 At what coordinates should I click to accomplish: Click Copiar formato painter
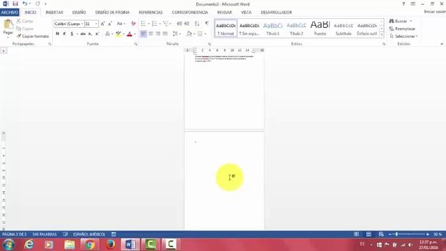click(x=33, y=36)
